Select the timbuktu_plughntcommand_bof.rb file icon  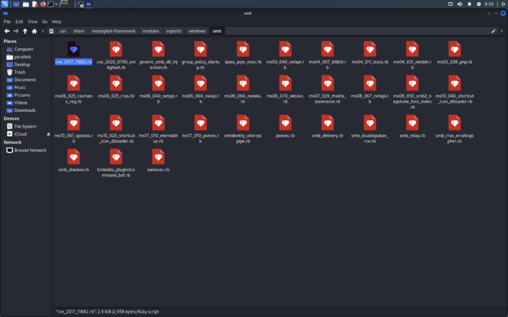(x=116, y=157)
